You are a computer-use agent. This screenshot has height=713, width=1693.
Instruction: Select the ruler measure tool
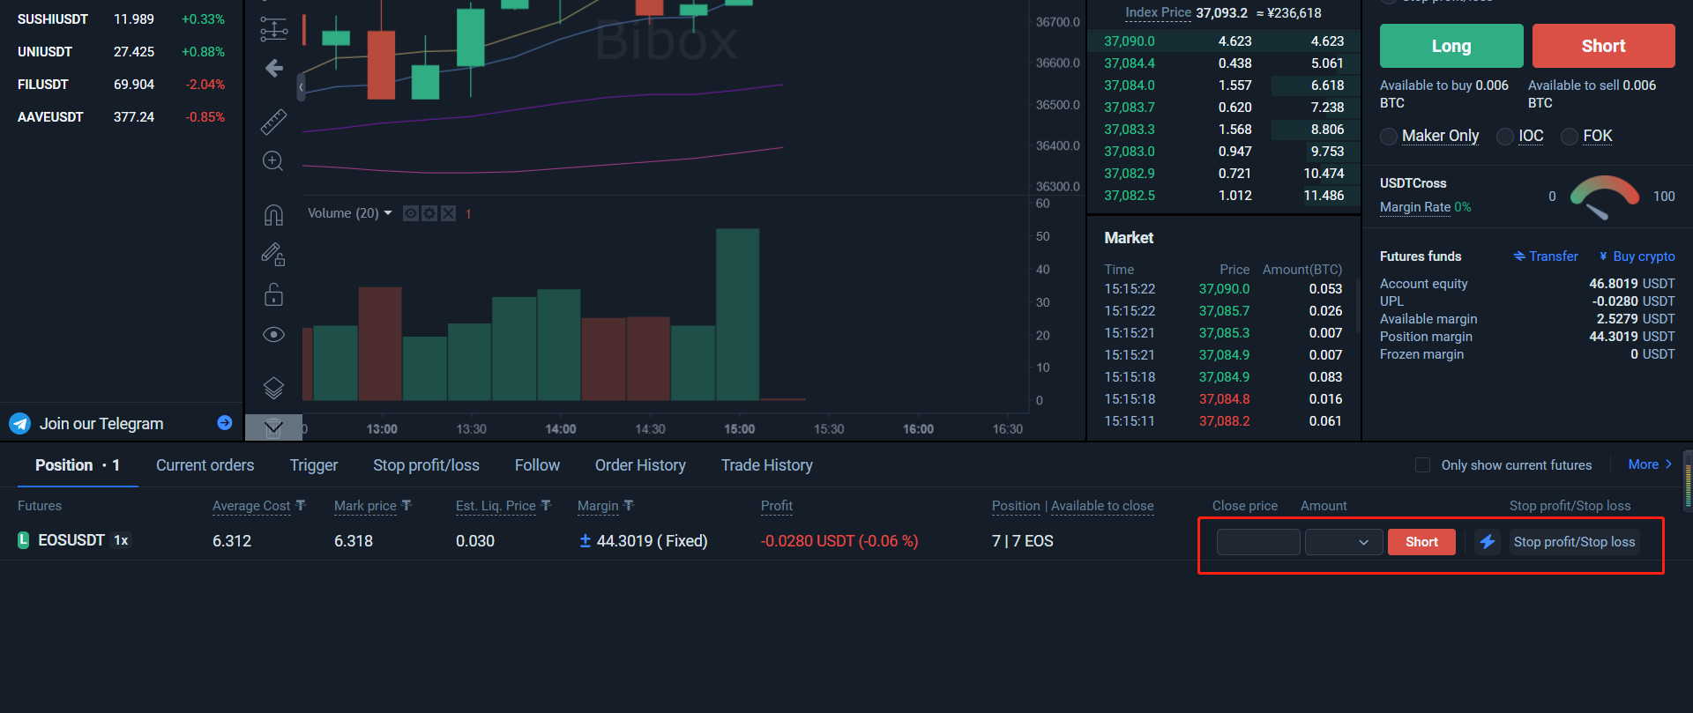(273, 122)
